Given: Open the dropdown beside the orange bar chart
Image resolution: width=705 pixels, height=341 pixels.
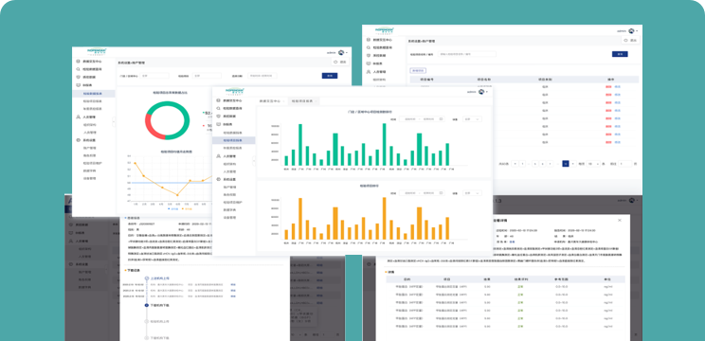Looking at the screenshot, I should coord(472,193).
